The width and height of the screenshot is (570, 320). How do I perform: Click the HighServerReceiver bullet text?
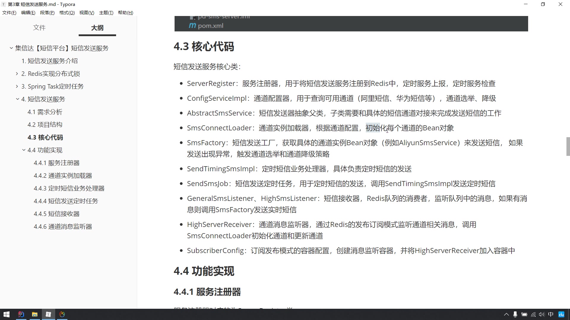pos(332,230)
